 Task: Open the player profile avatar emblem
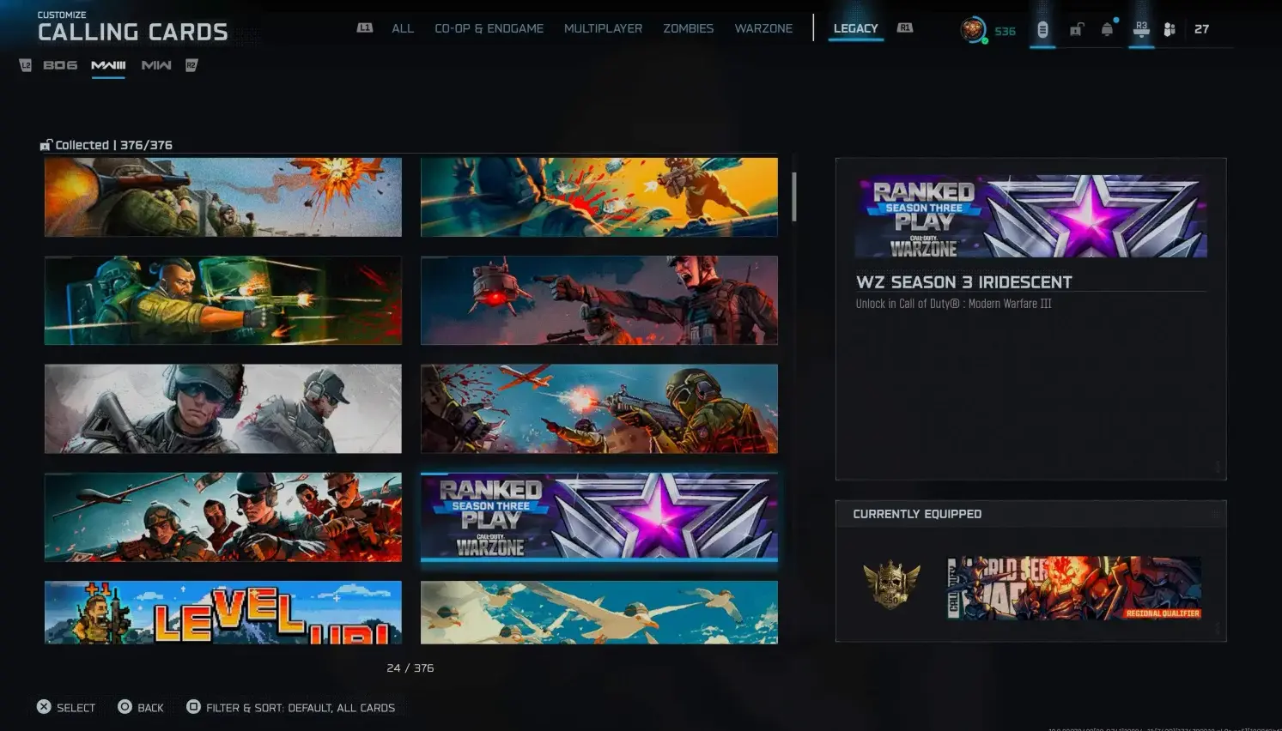pyautogui.click(x=973, y=30)
